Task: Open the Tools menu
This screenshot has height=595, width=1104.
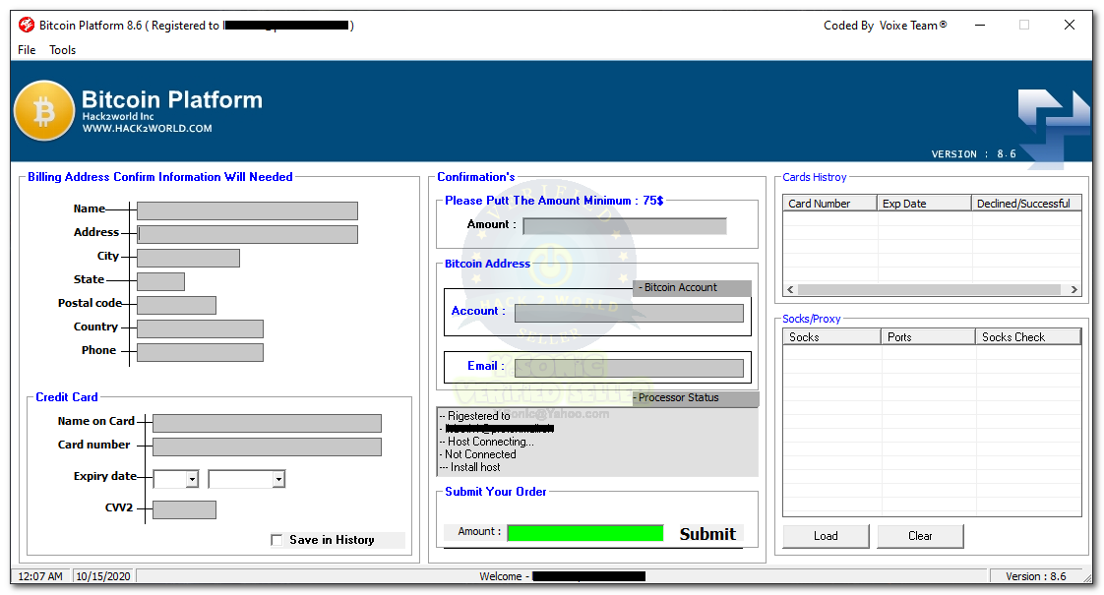Action: (x=63, y=50)
